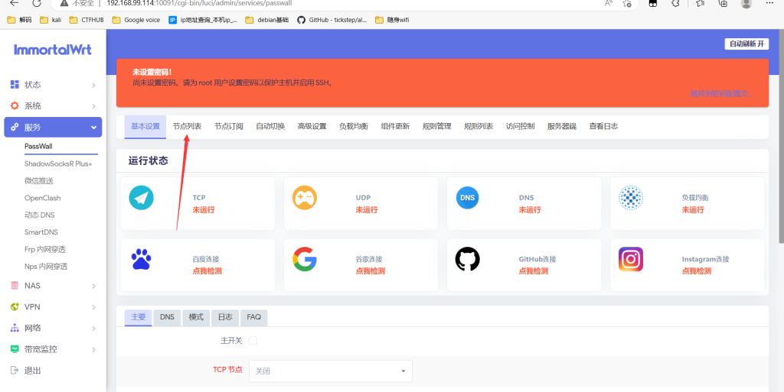Viewport: 784px width, 392px height.
Task: Click the Baidu paw connection icon
Action: (142, 260)
